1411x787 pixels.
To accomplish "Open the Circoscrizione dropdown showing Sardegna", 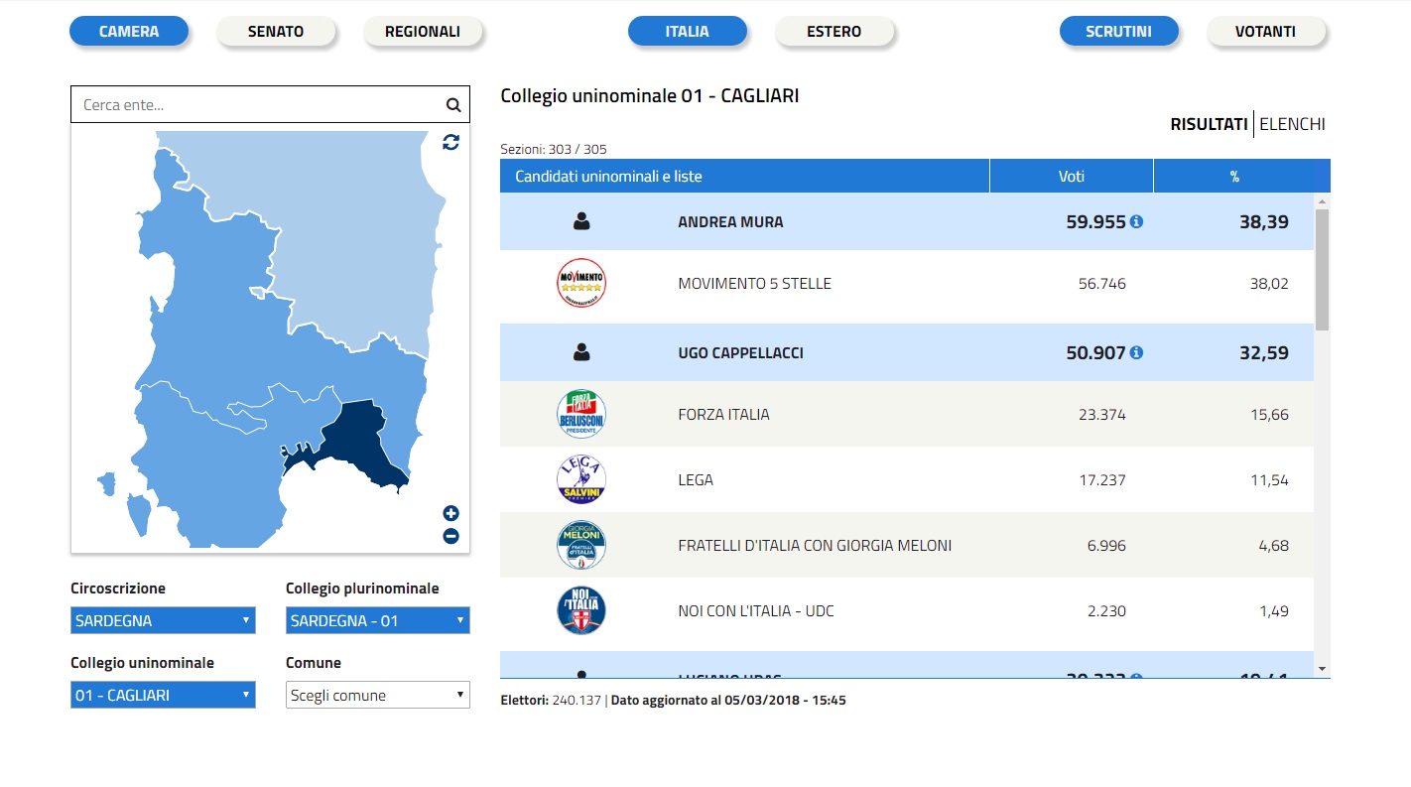I will coord(163,620).
